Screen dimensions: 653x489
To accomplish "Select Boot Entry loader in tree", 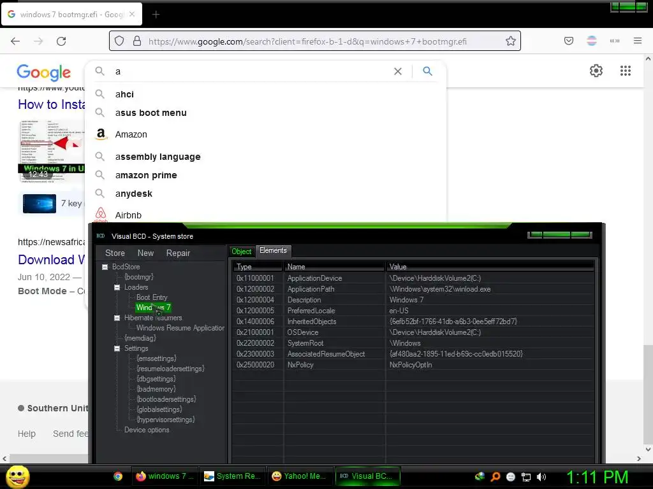I will pos(152,297).
